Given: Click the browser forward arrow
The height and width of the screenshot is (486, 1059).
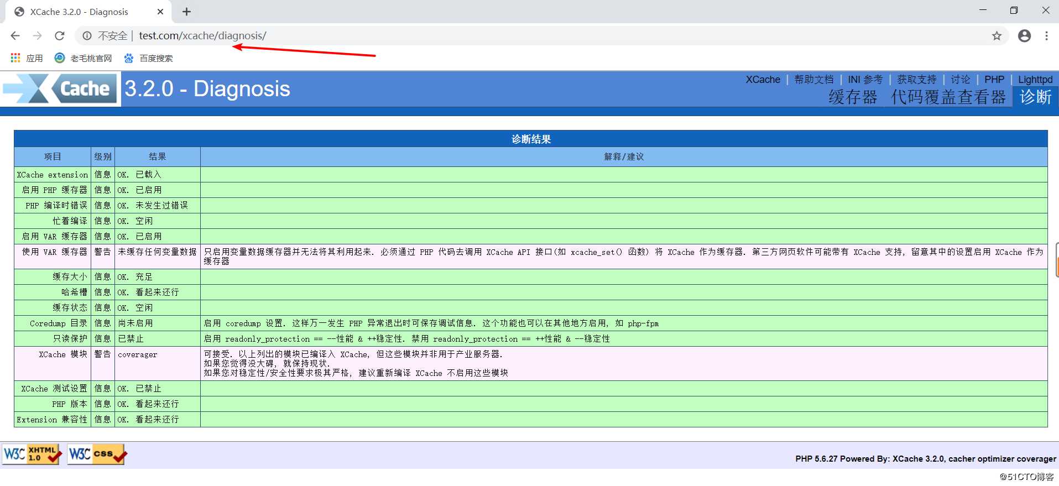Looking at the screenshot, I should pos(37,35).
